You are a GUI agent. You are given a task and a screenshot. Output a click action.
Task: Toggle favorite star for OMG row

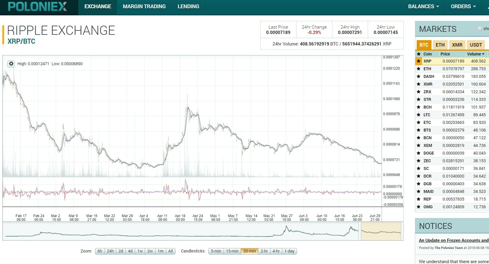[419, 207]
